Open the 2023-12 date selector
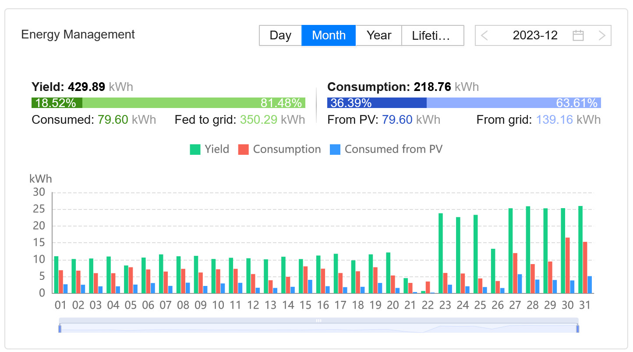The width and height of the screenshot is (633, 352). (535, 35)
